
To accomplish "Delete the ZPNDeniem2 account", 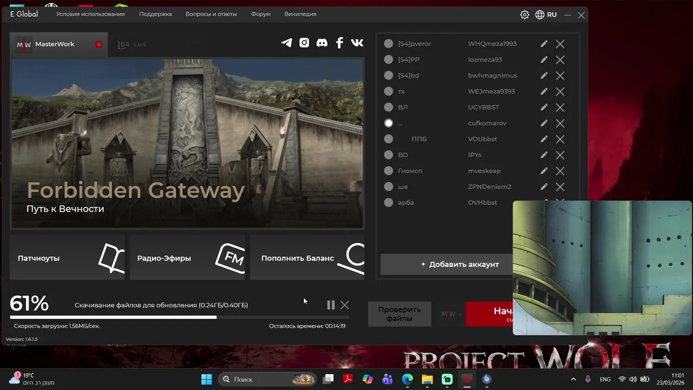I will pos(560,187).
